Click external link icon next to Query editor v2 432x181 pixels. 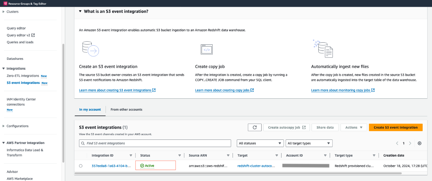[x=33, y=35]
